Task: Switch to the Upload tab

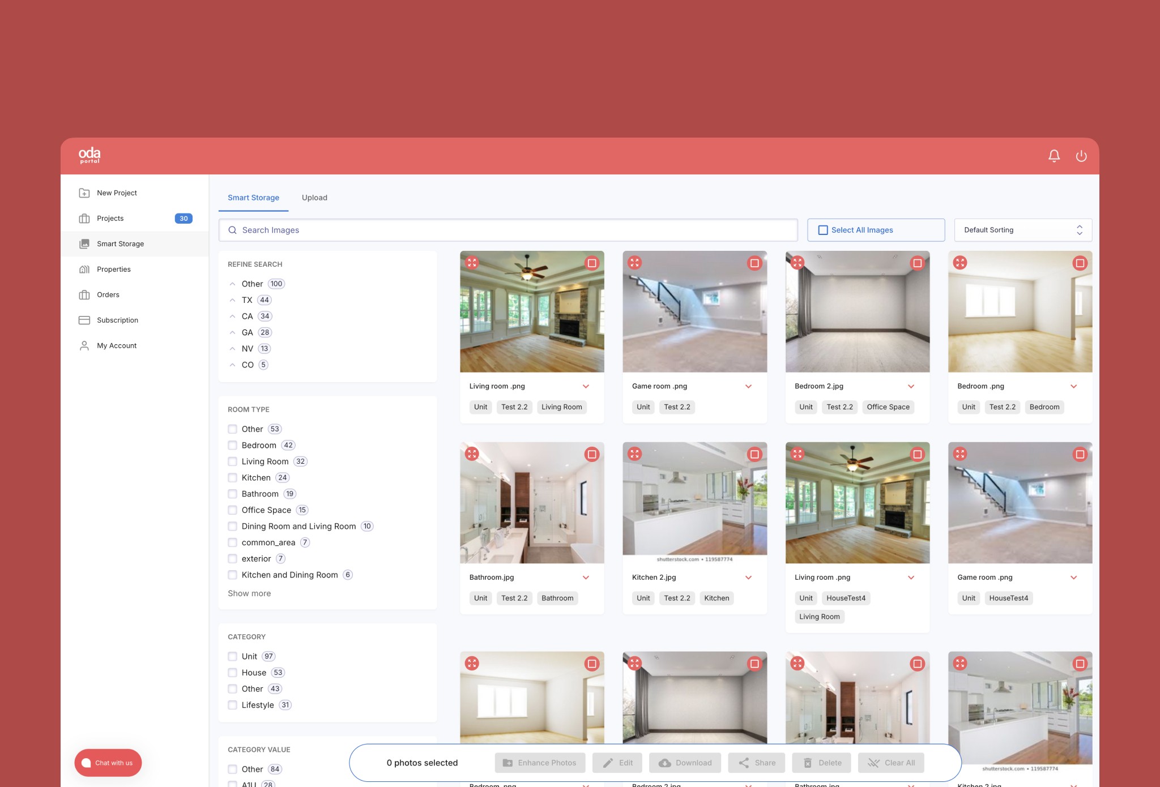Action: tap(314, 198)
